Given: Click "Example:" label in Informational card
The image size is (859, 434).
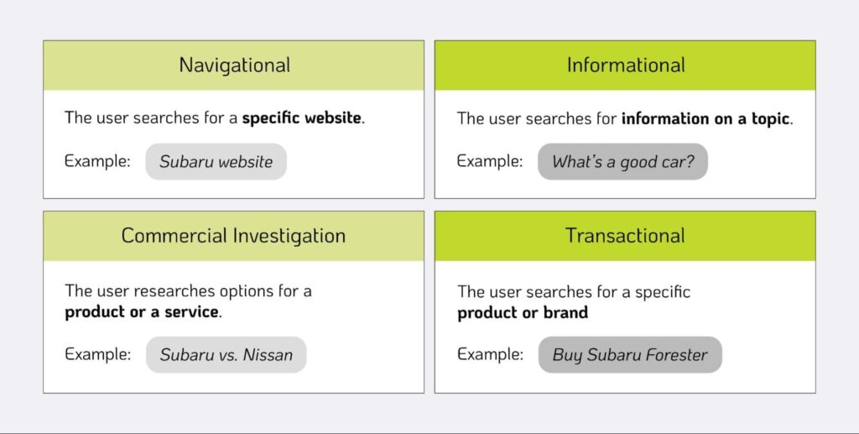Looking at the screenshot, I should (x=490, y=161).
